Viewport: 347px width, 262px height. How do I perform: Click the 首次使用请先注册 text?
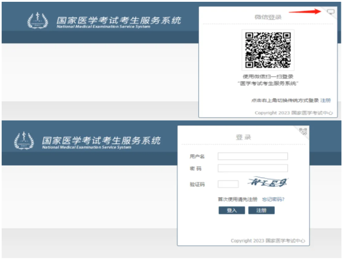click(237, 200)
